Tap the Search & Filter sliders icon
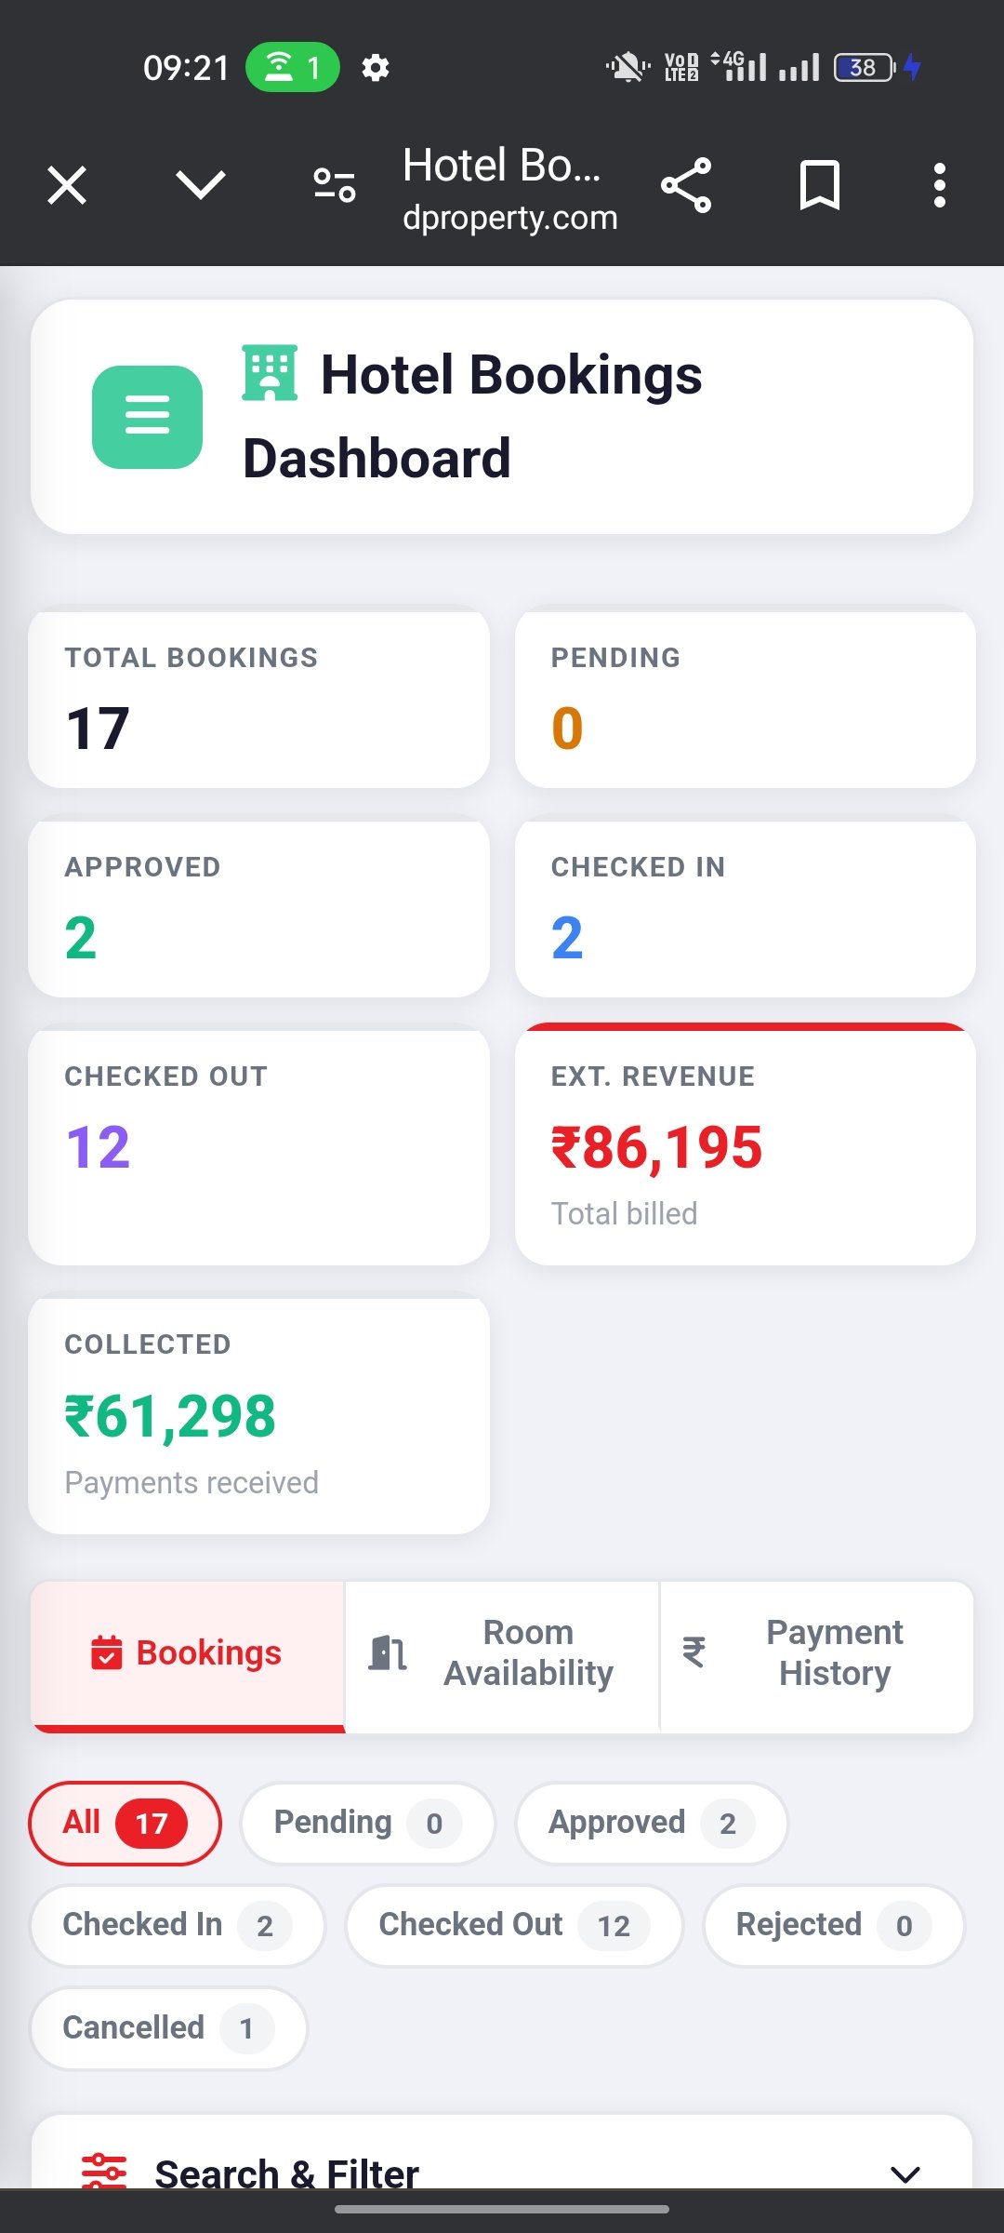Screen dimensions: 1004x2233 click(x=104, y=2171)
